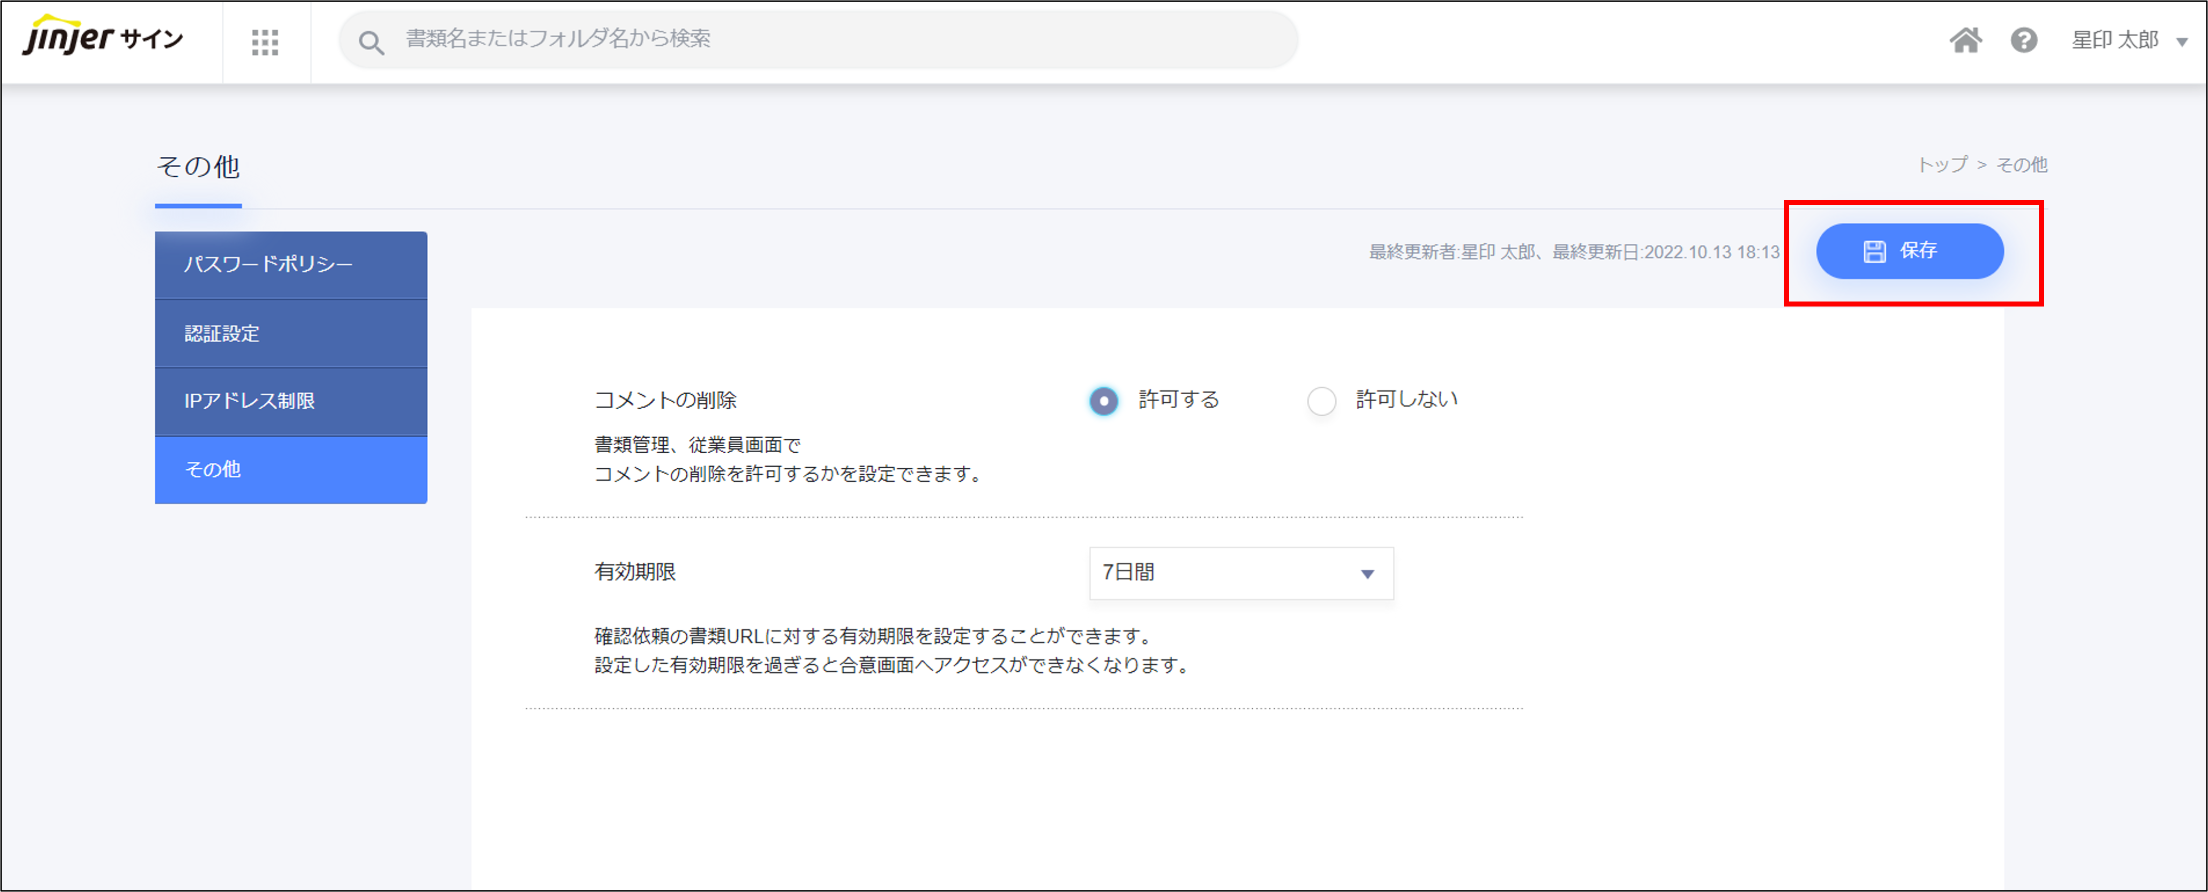Viewport: 2208px width, 892px height.
Task: Select 許可する radio for comment deletion
Action: [x=1103, y=401]
